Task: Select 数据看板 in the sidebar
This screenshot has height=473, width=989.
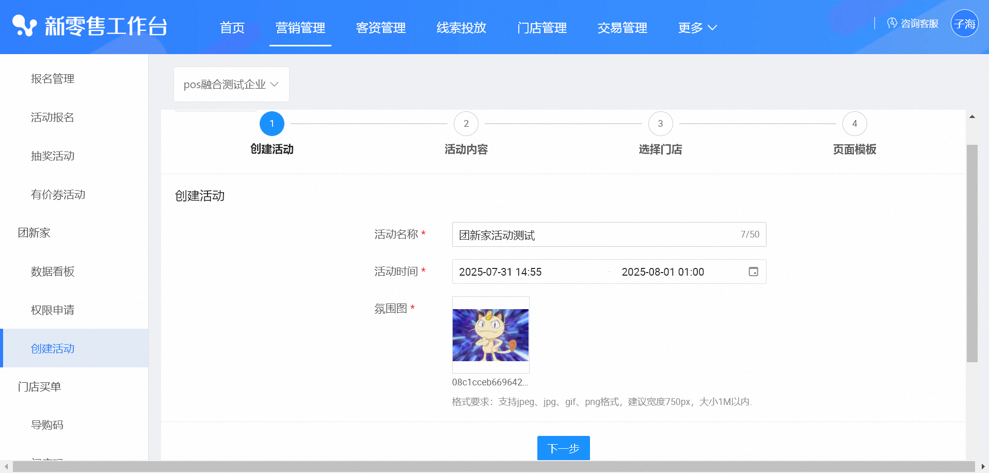Action: [x=53, y=272]
